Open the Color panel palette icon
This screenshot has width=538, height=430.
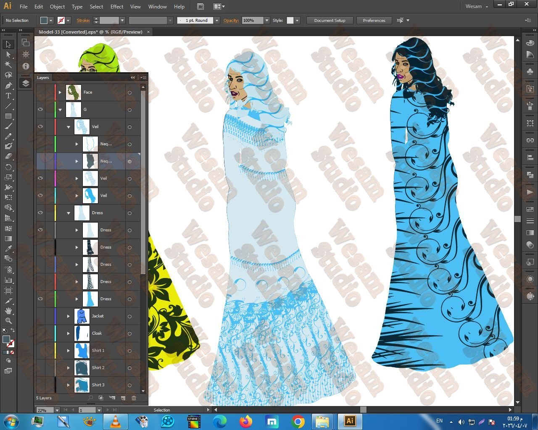(530, 43)
